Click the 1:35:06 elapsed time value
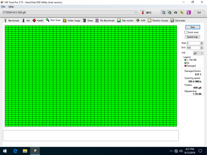The width and height of the screenshot is (207, 155). [x=197, y=94]
